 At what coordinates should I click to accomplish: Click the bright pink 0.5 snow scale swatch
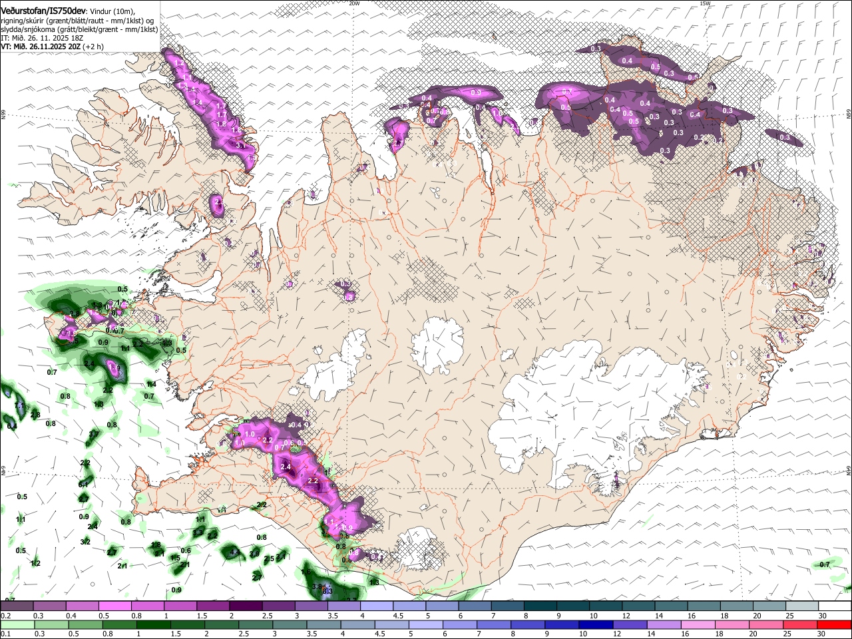[114, 606]
